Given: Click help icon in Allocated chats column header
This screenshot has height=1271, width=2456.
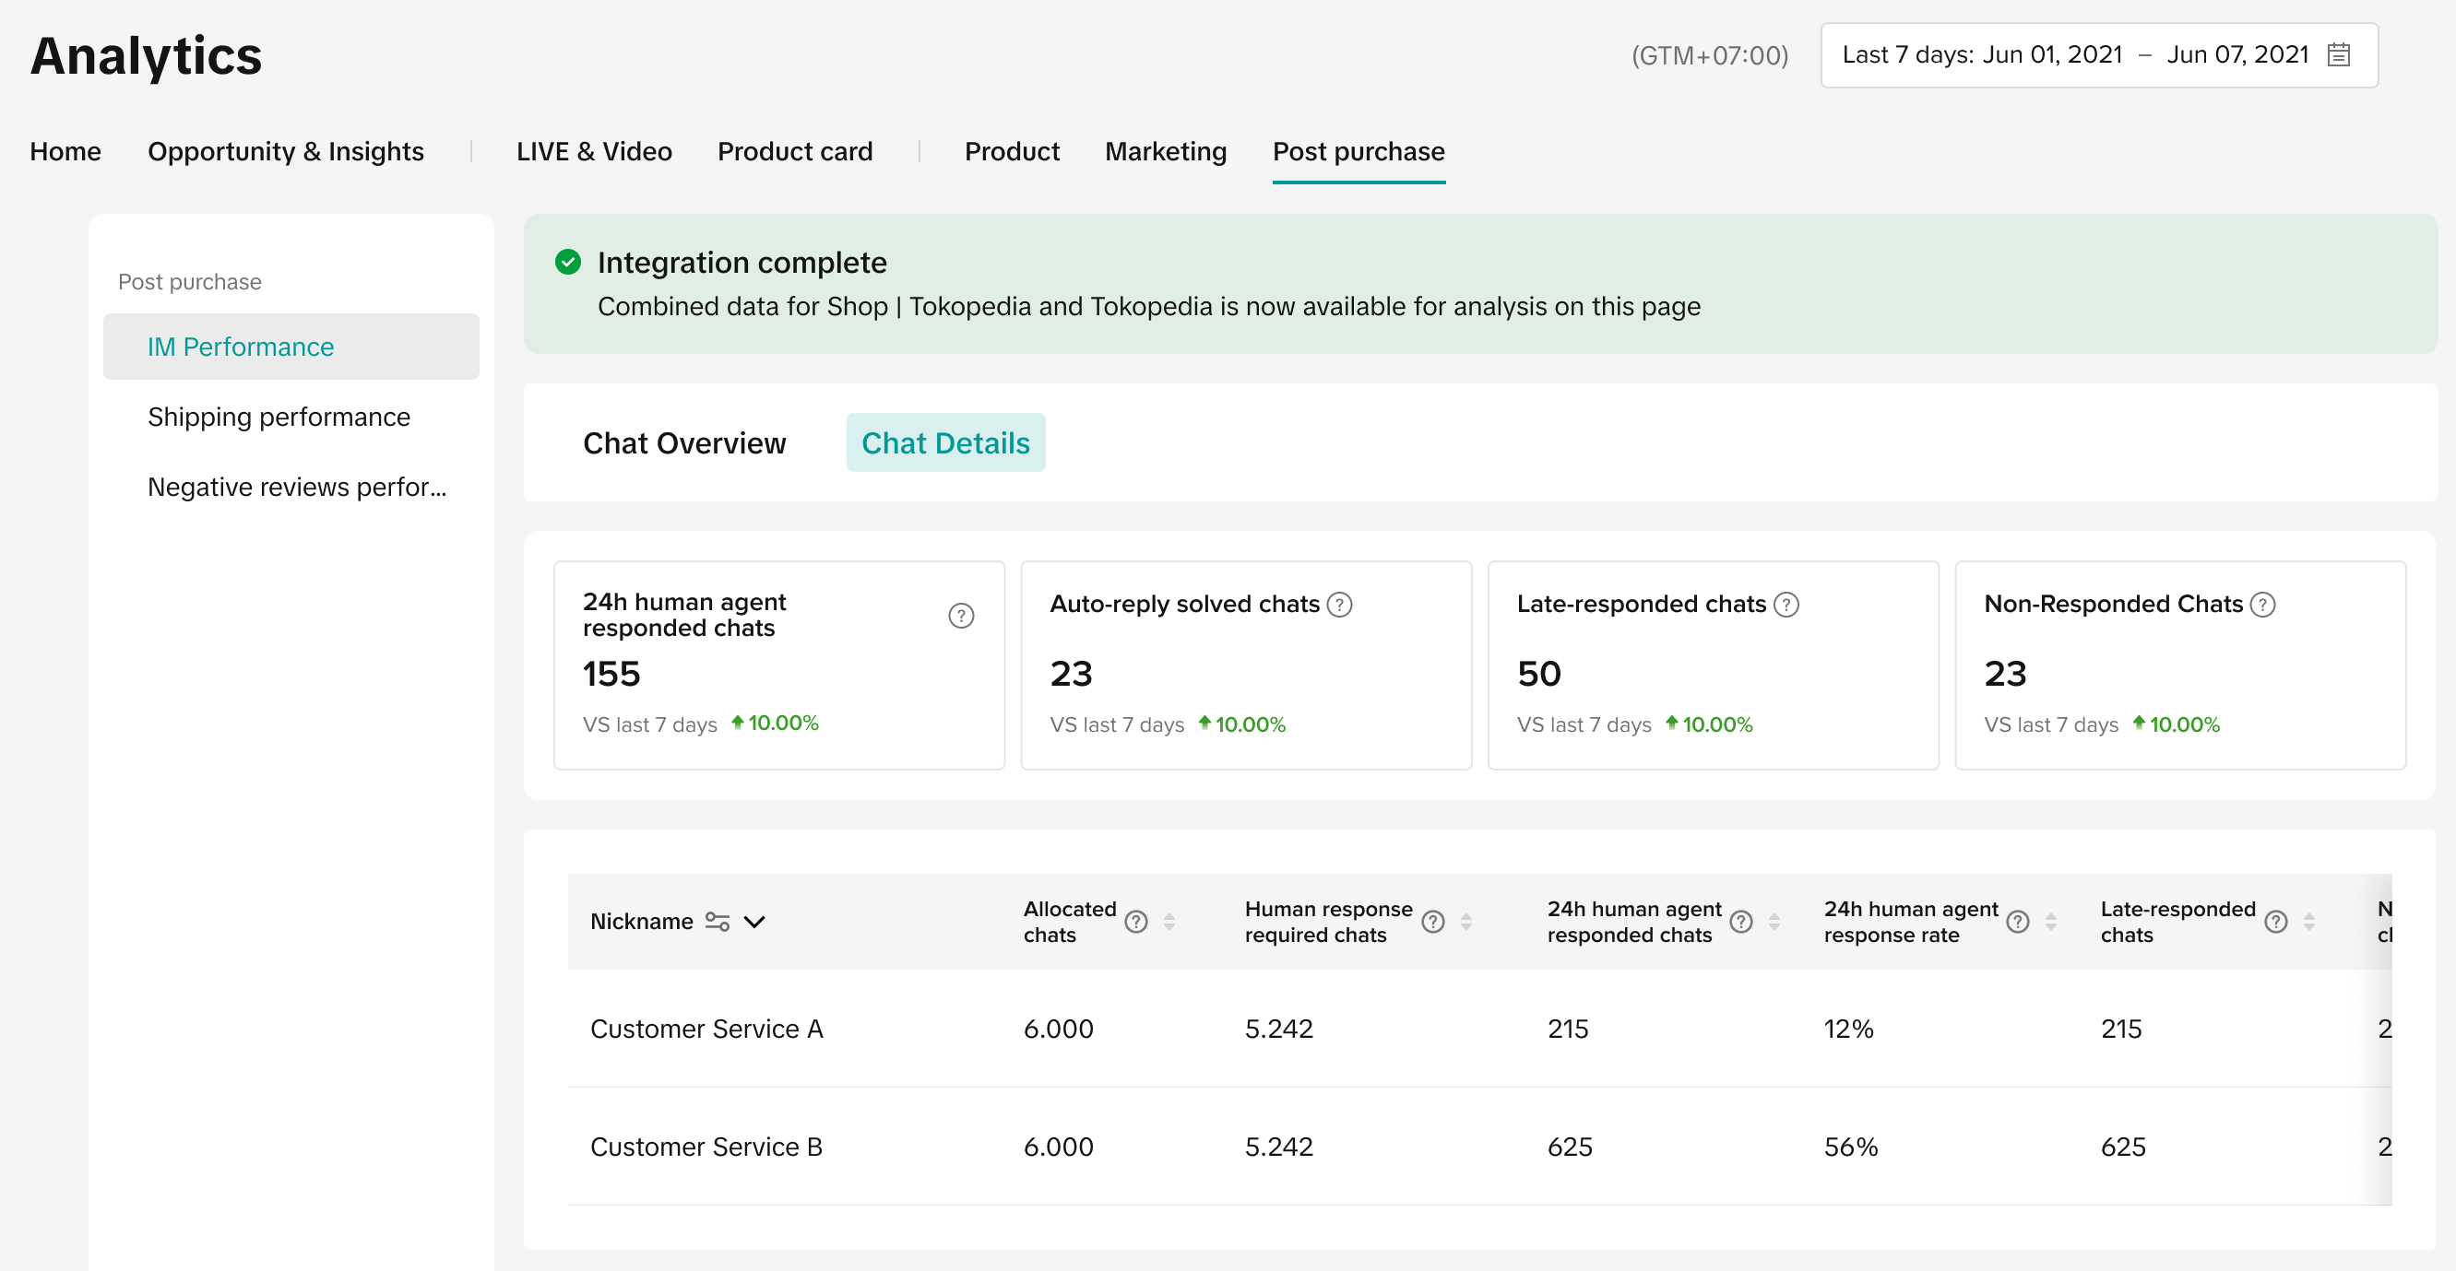Looking at the screenshot, I should [x=1135, y=922].
